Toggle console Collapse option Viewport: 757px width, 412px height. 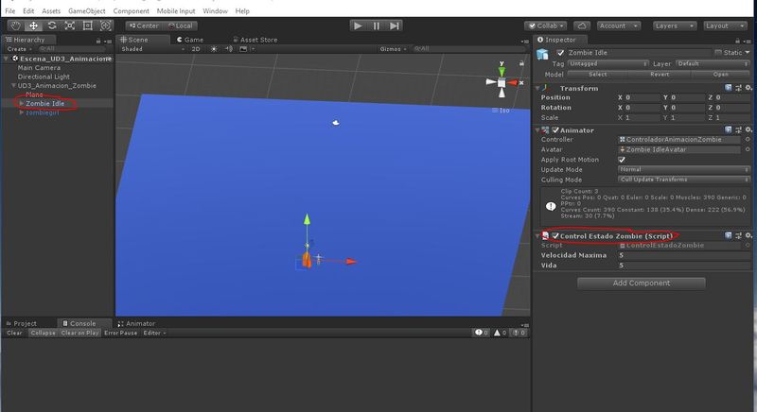tap(43, 333)
